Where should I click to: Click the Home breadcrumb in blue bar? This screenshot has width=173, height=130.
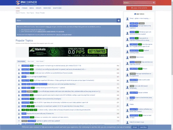pos(19,20)
